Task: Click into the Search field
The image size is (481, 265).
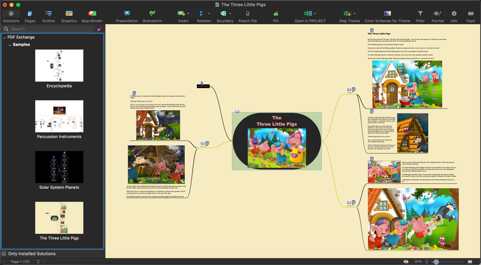Action: click(x=48, y=29)
